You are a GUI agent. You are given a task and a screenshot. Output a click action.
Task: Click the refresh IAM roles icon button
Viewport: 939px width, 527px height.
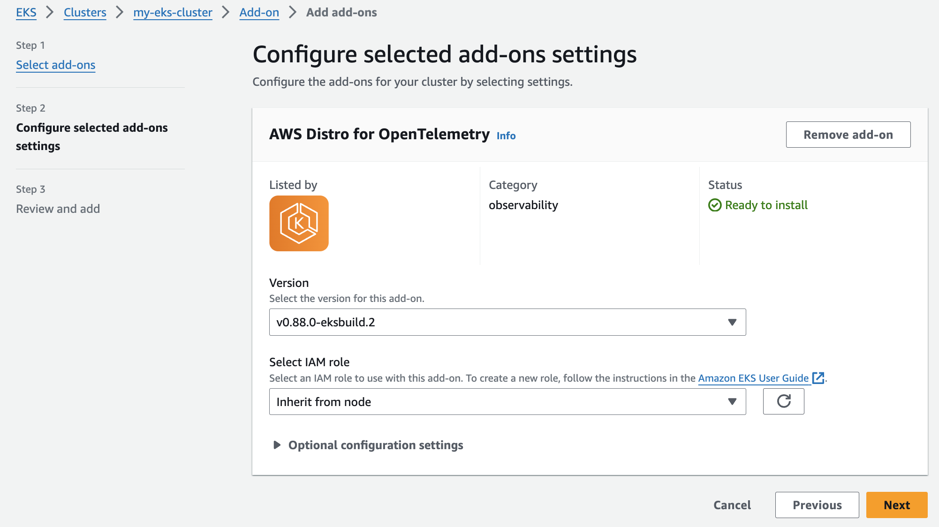point(783,401)
